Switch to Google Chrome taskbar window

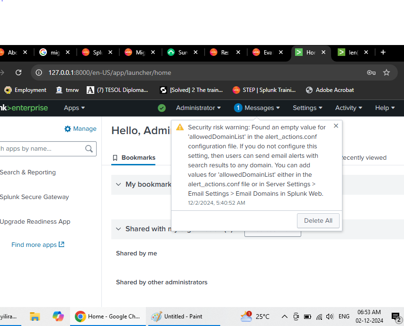pyautogui.click(x=108, y=316)
